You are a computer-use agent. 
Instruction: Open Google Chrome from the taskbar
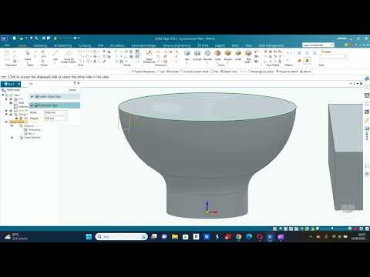pyautogui.click(x=238, y=236)
